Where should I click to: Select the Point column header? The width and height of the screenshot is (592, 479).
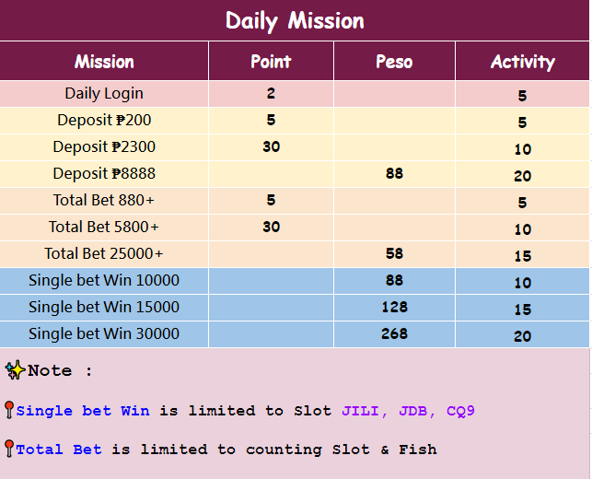271,62
